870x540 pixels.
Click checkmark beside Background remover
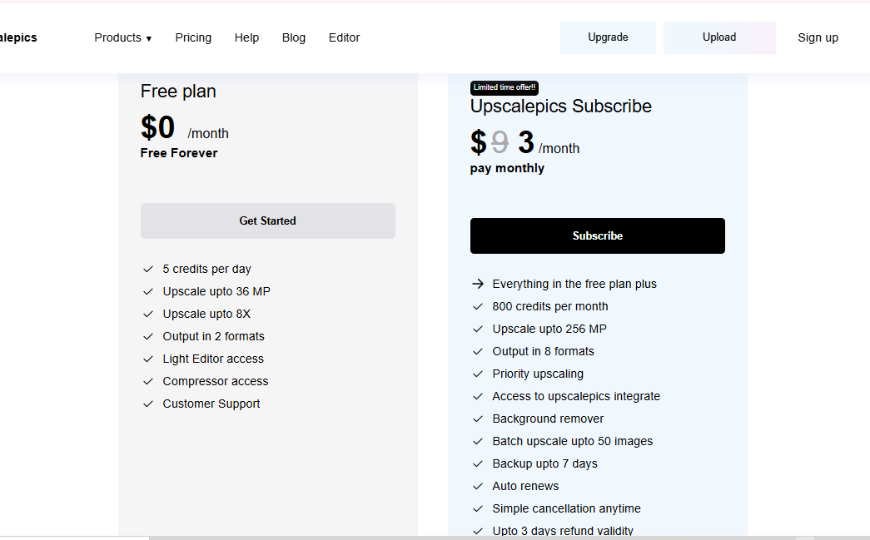478,419
